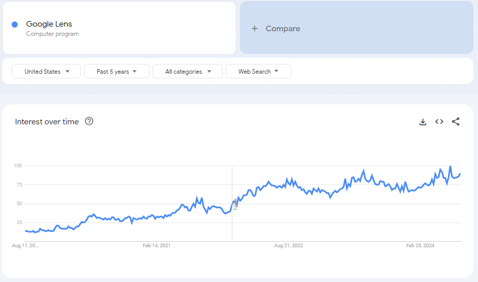Click the Feb 14, 2021 axis label
This screenshot has height=282, width=478.
tap(157, 246)
